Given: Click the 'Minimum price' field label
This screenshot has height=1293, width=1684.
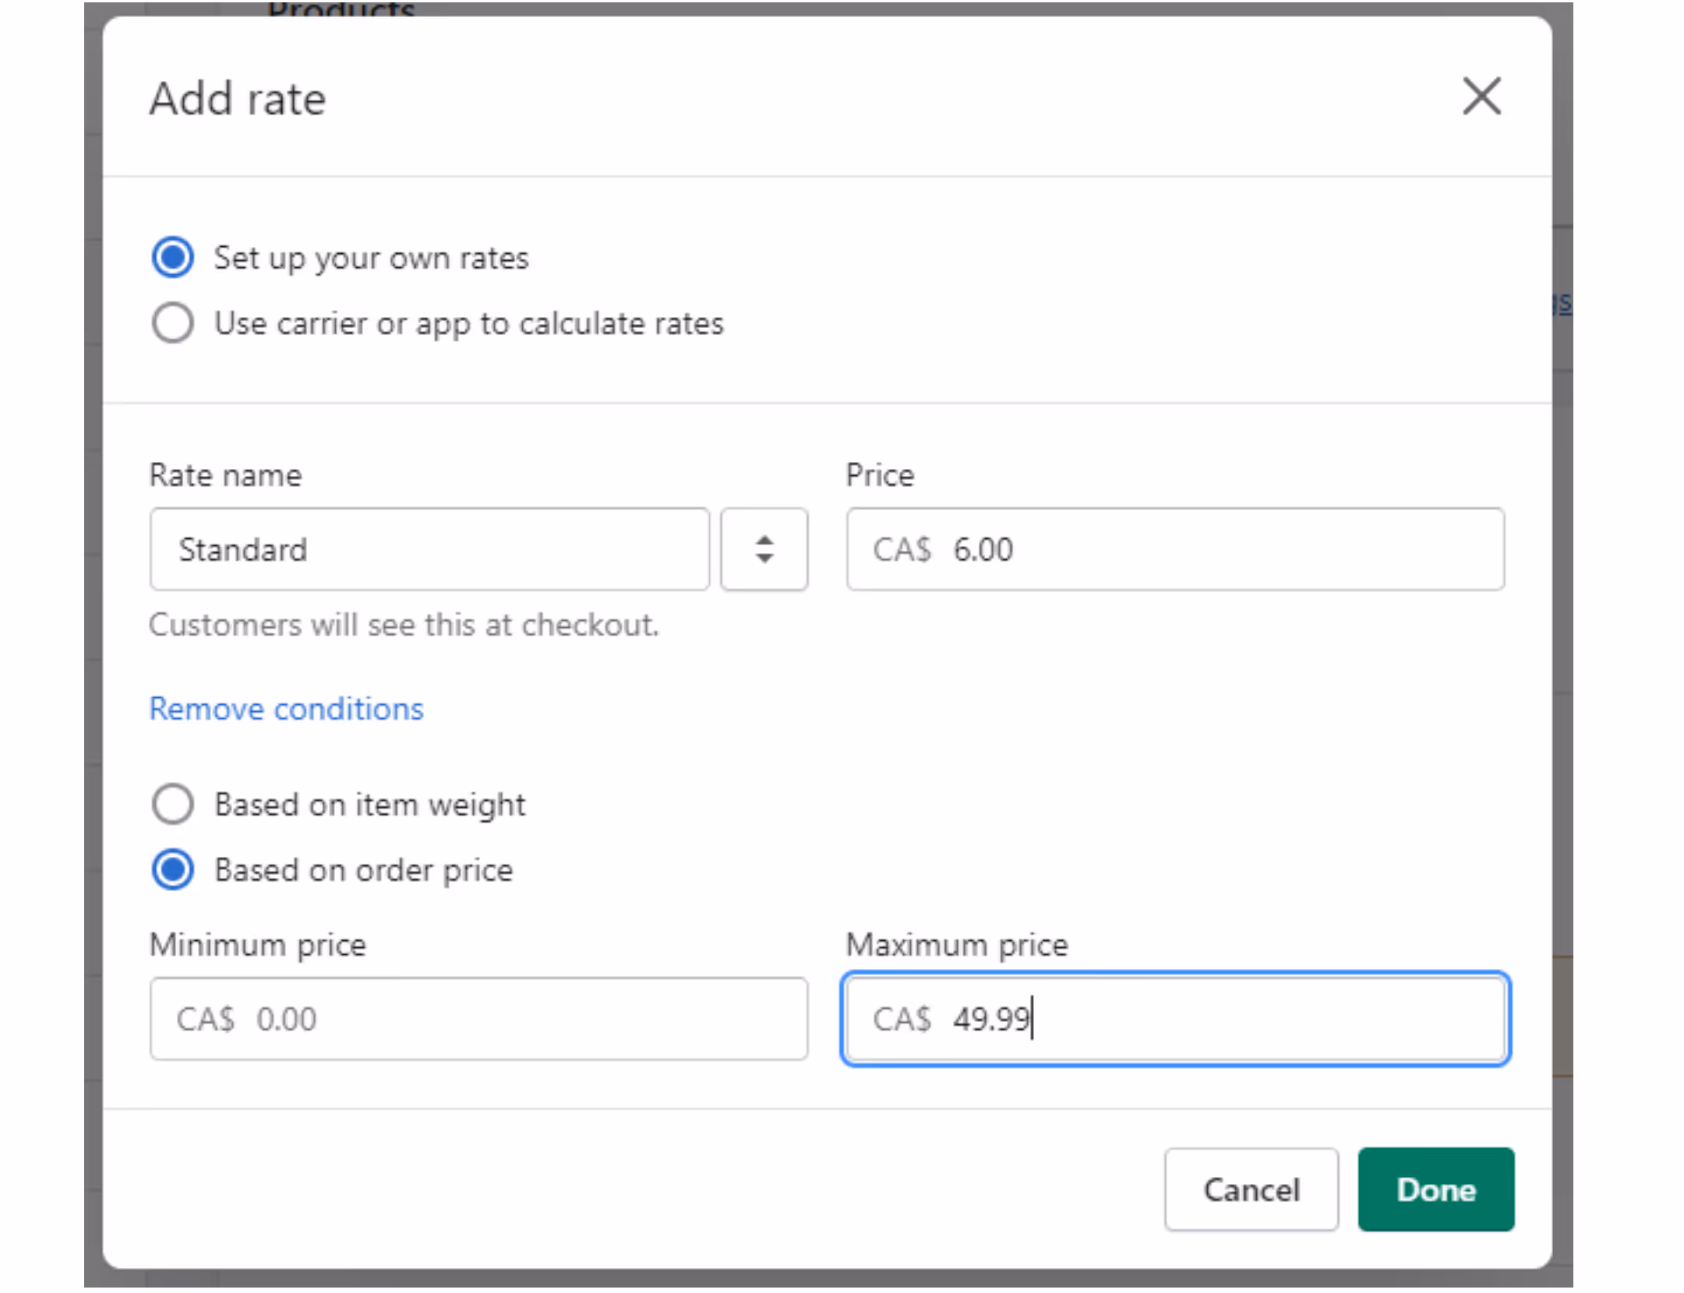Looking at the screenshot, I should click(257, 945).
